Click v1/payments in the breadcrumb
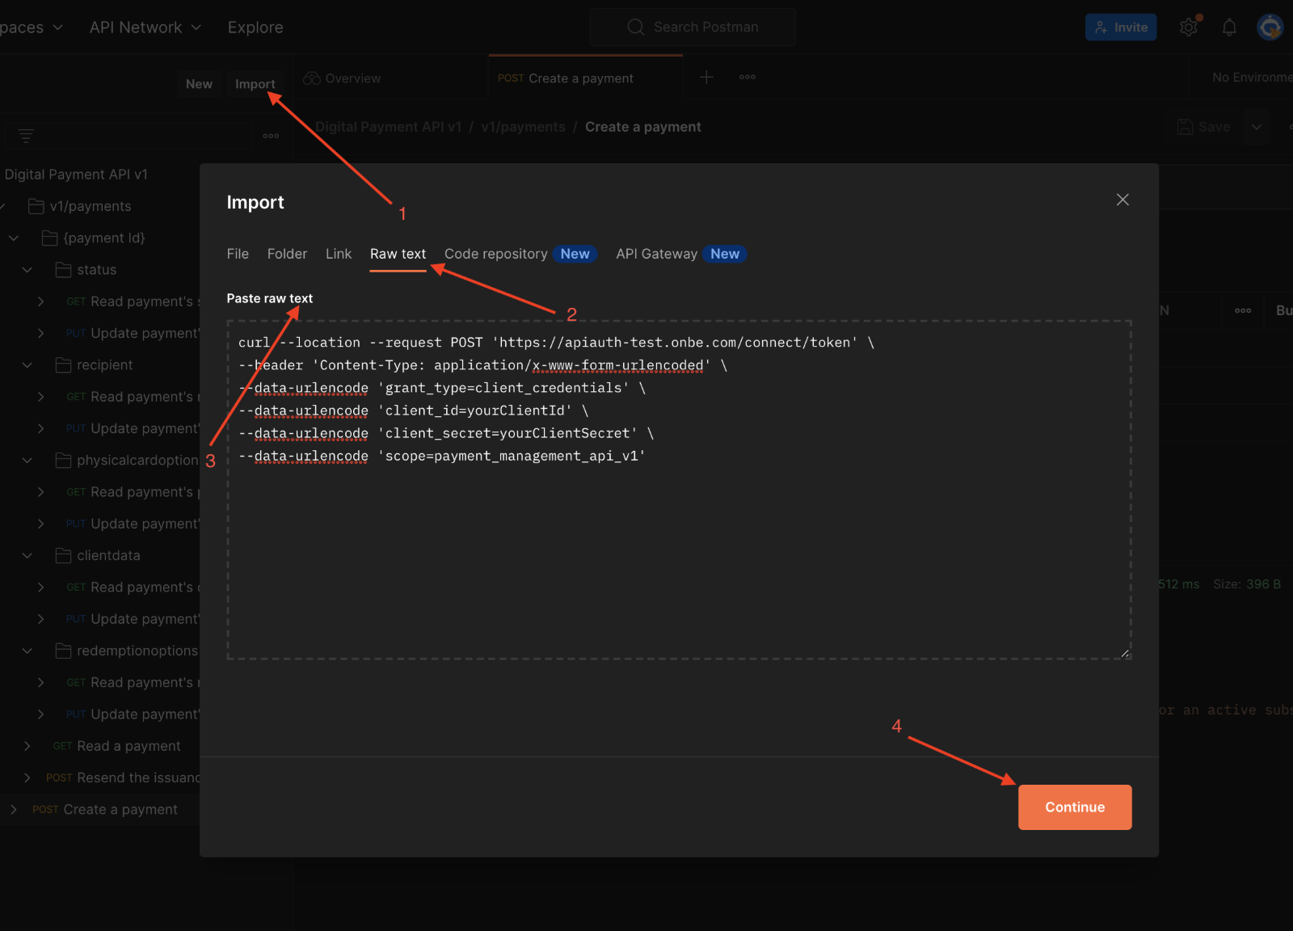Image resolution: width=1293 pixels, height=931 pixels. tap(523, 127)
